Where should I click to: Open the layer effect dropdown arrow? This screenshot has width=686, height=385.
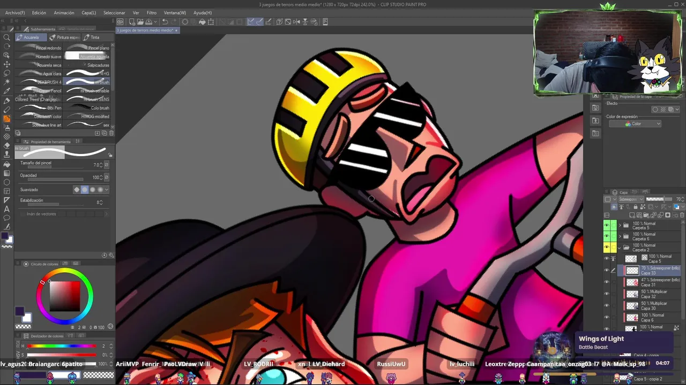pyautogui.click(x=677, y=110)
